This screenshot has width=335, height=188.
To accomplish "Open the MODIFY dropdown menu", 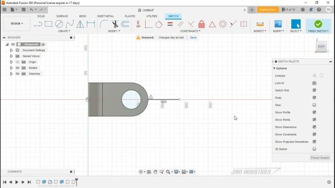I will (x=114, y=31).
